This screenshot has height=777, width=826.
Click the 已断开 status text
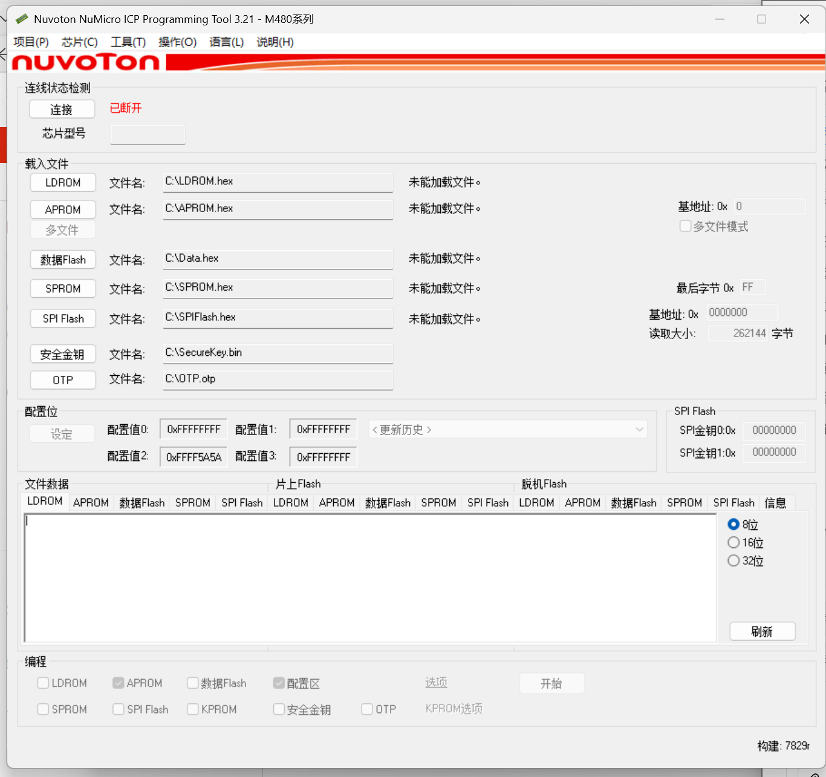pos(126,108)
